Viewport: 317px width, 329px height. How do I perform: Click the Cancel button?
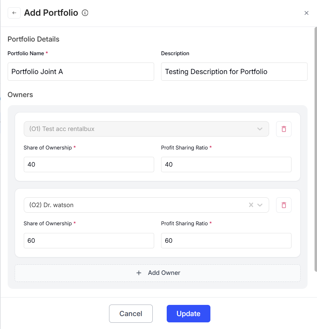click(x=131, y=313)
